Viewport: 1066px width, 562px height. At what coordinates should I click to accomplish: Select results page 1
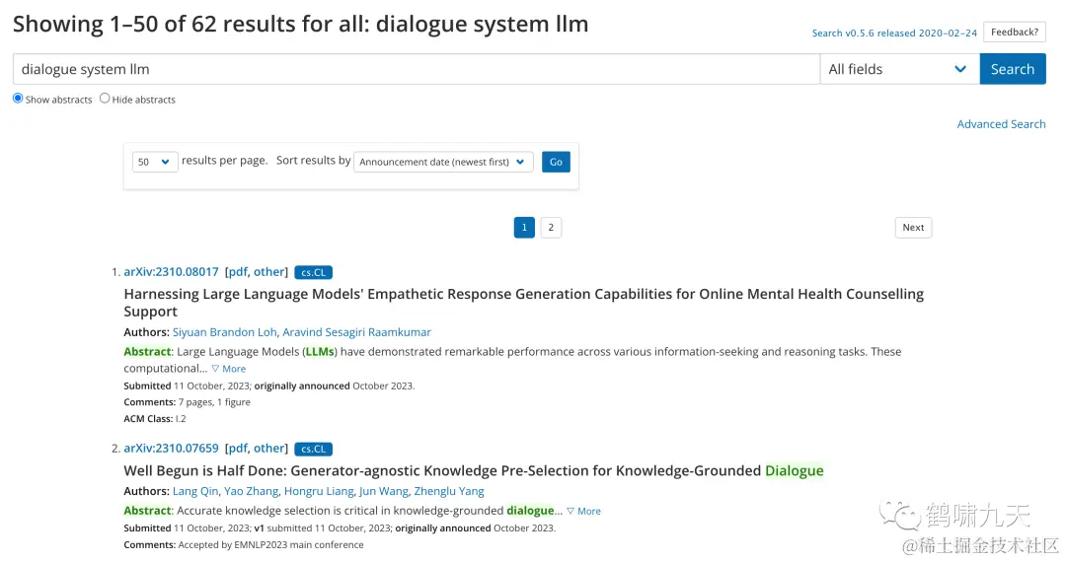(x=524, y=228)
